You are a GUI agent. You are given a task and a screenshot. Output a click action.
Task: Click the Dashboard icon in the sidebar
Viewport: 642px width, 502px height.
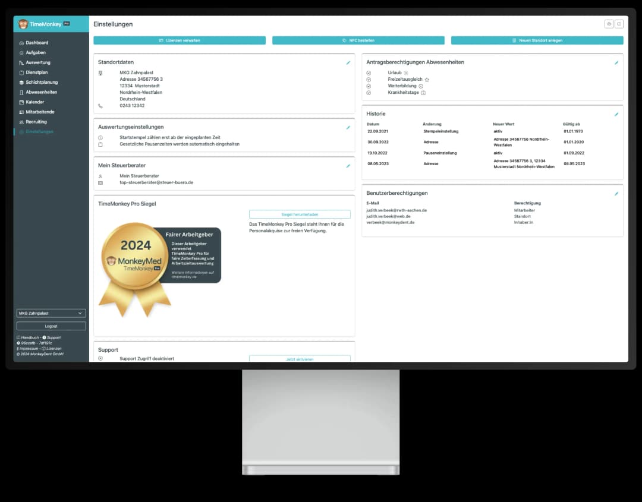(x=21, y=43)
